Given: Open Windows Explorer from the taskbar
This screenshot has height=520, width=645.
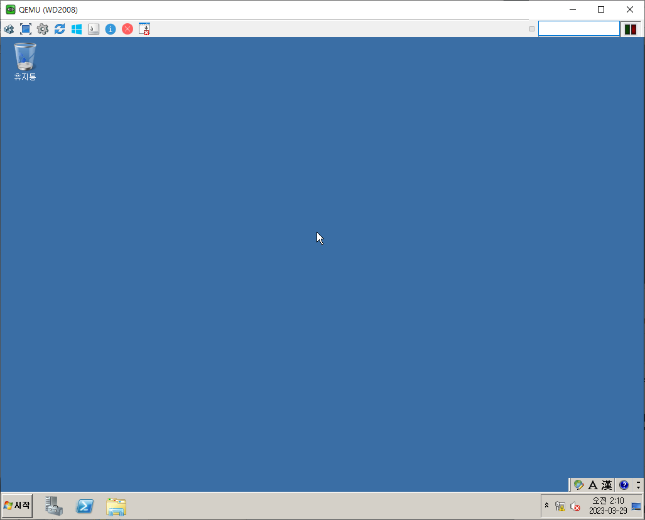Looking at the screenshot, I should point(116,506).
